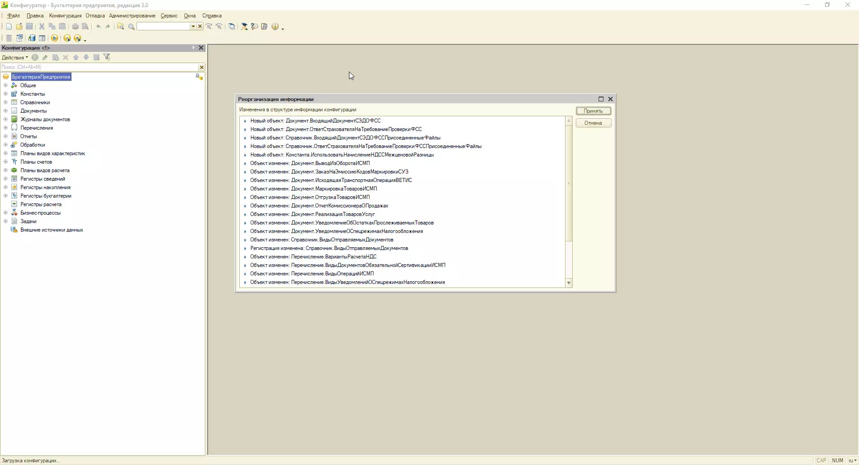Viewport: 859px width, 465px height.
Task: Open the Правка menu
Action: [x=35, y=16]
